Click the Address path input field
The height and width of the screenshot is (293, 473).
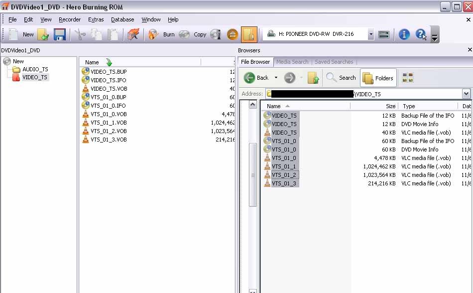[363, 94]
